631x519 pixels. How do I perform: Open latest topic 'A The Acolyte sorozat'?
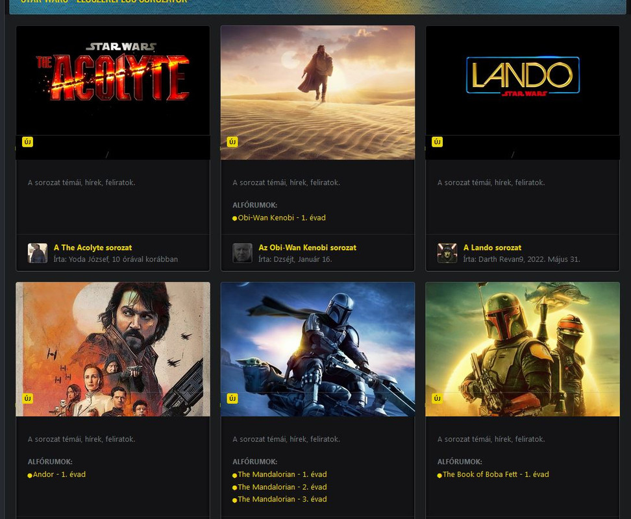point(93,248)
